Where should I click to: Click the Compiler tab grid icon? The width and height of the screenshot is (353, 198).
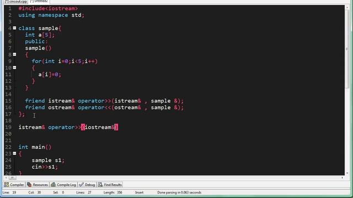(6, 185)
